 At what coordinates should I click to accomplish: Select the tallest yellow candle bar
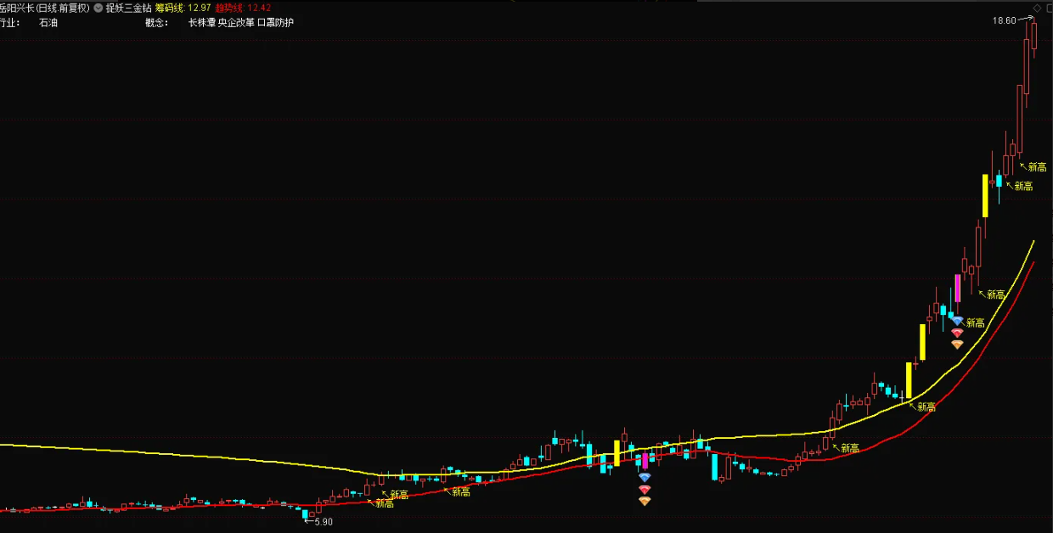click(985, 196)
